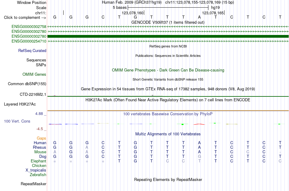Select the ENSG00000302758 gene label
The image size is (289, 191).
29,27
